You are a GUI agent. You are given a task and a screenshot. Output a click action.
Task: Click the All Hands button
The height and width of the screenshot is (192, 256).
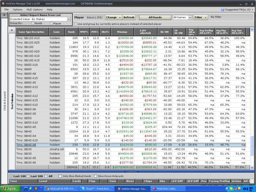coord(155,17)
